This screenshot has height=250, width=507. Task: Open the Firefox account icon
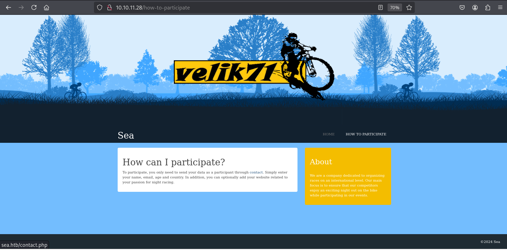475,7
